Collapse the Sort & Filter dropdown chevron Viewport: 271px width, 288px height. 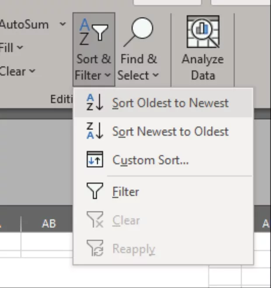pos(108,76)
